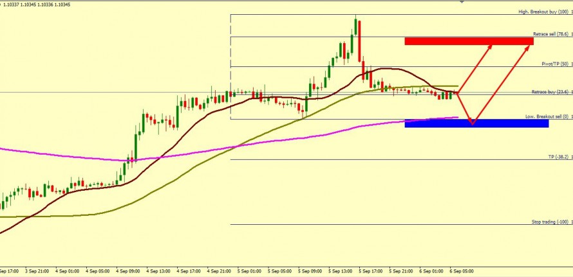Click the 3 Sep 21:00 time axis label
573x277 pixels.
click(x=37, y=271)
